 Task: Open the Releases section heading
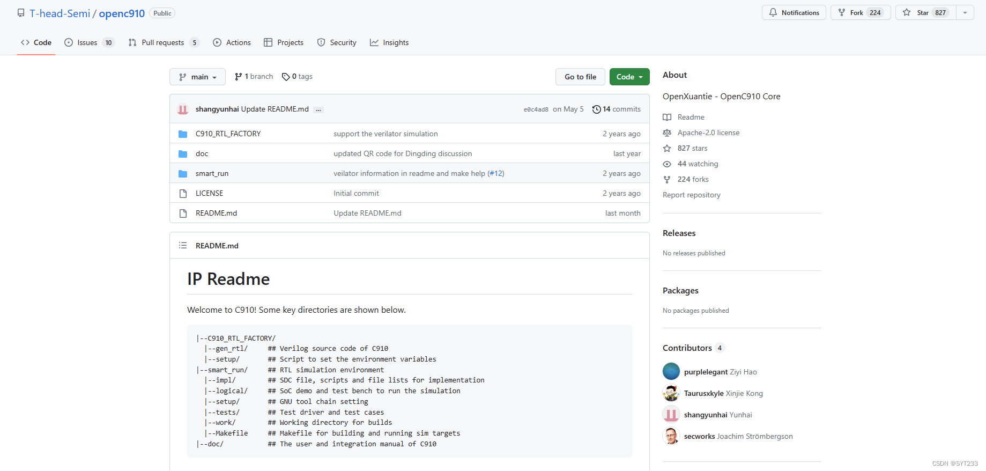click(x=679, y=233)
